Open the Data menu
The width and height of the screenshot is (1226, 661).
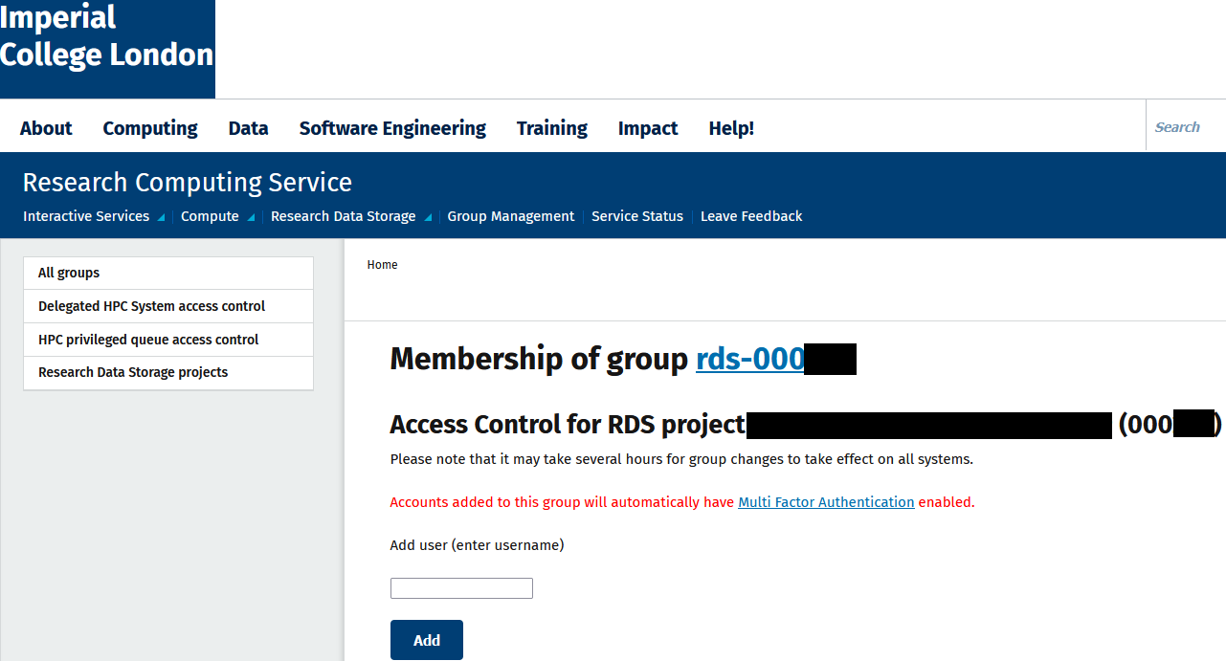tap(248, 128)
